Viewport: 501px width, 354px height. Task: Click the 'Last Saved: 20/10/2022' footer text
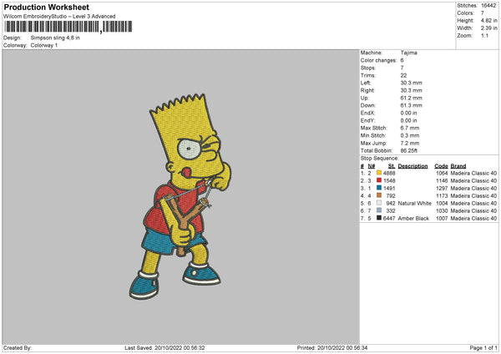[x=164, y=348]
